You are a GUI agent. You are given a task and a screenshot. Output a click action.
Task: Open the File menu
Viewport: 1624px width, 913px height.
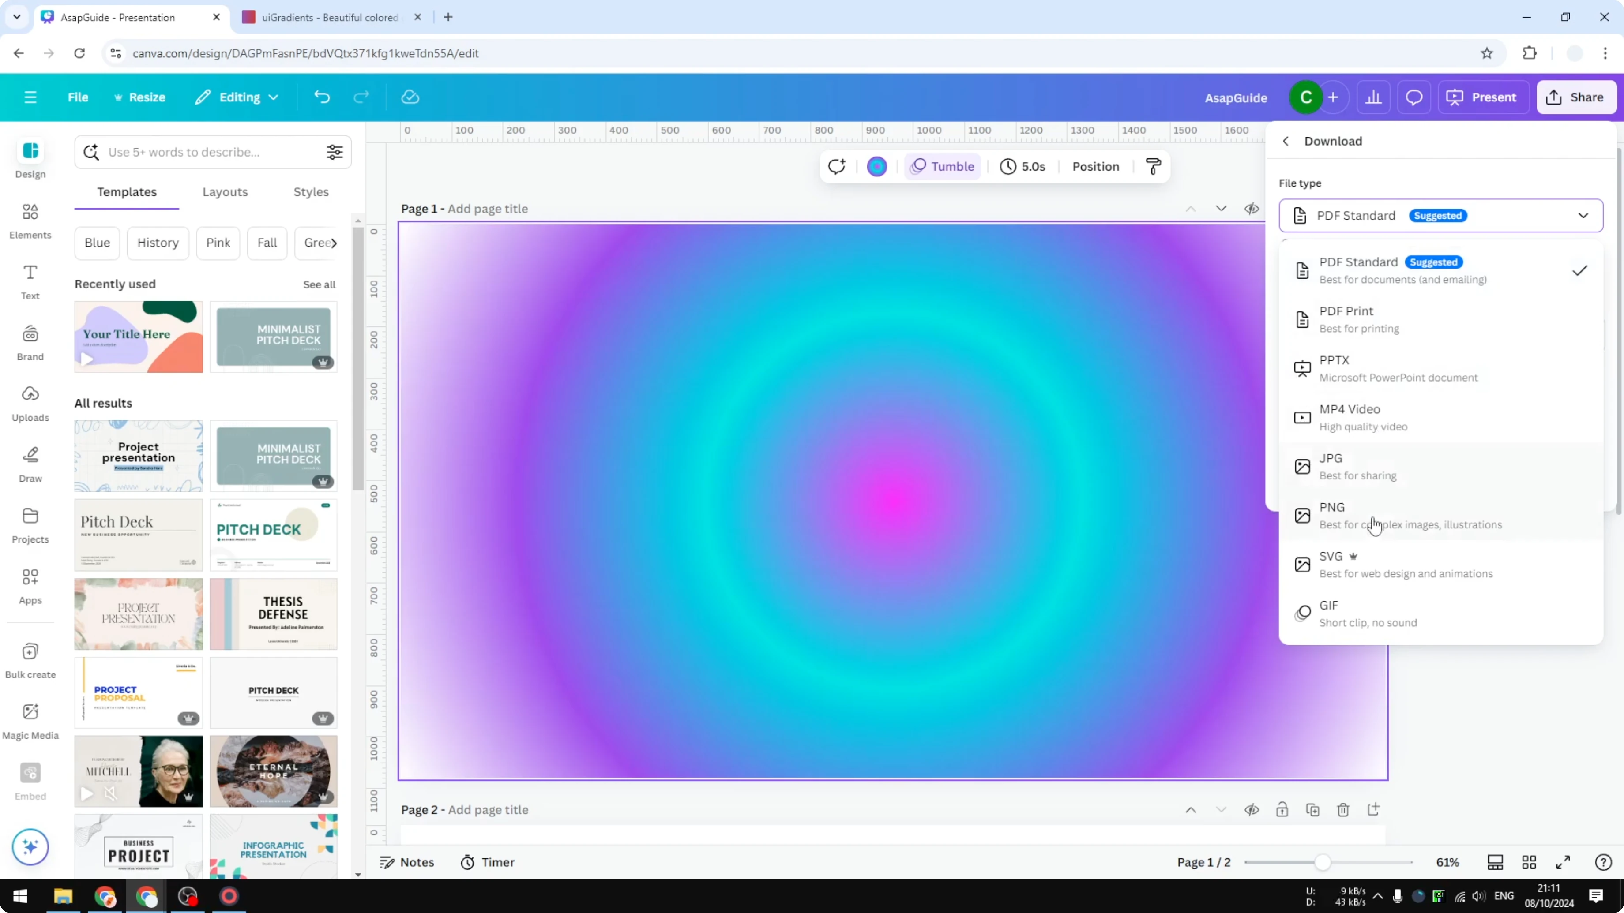click(x=78, y=97)
